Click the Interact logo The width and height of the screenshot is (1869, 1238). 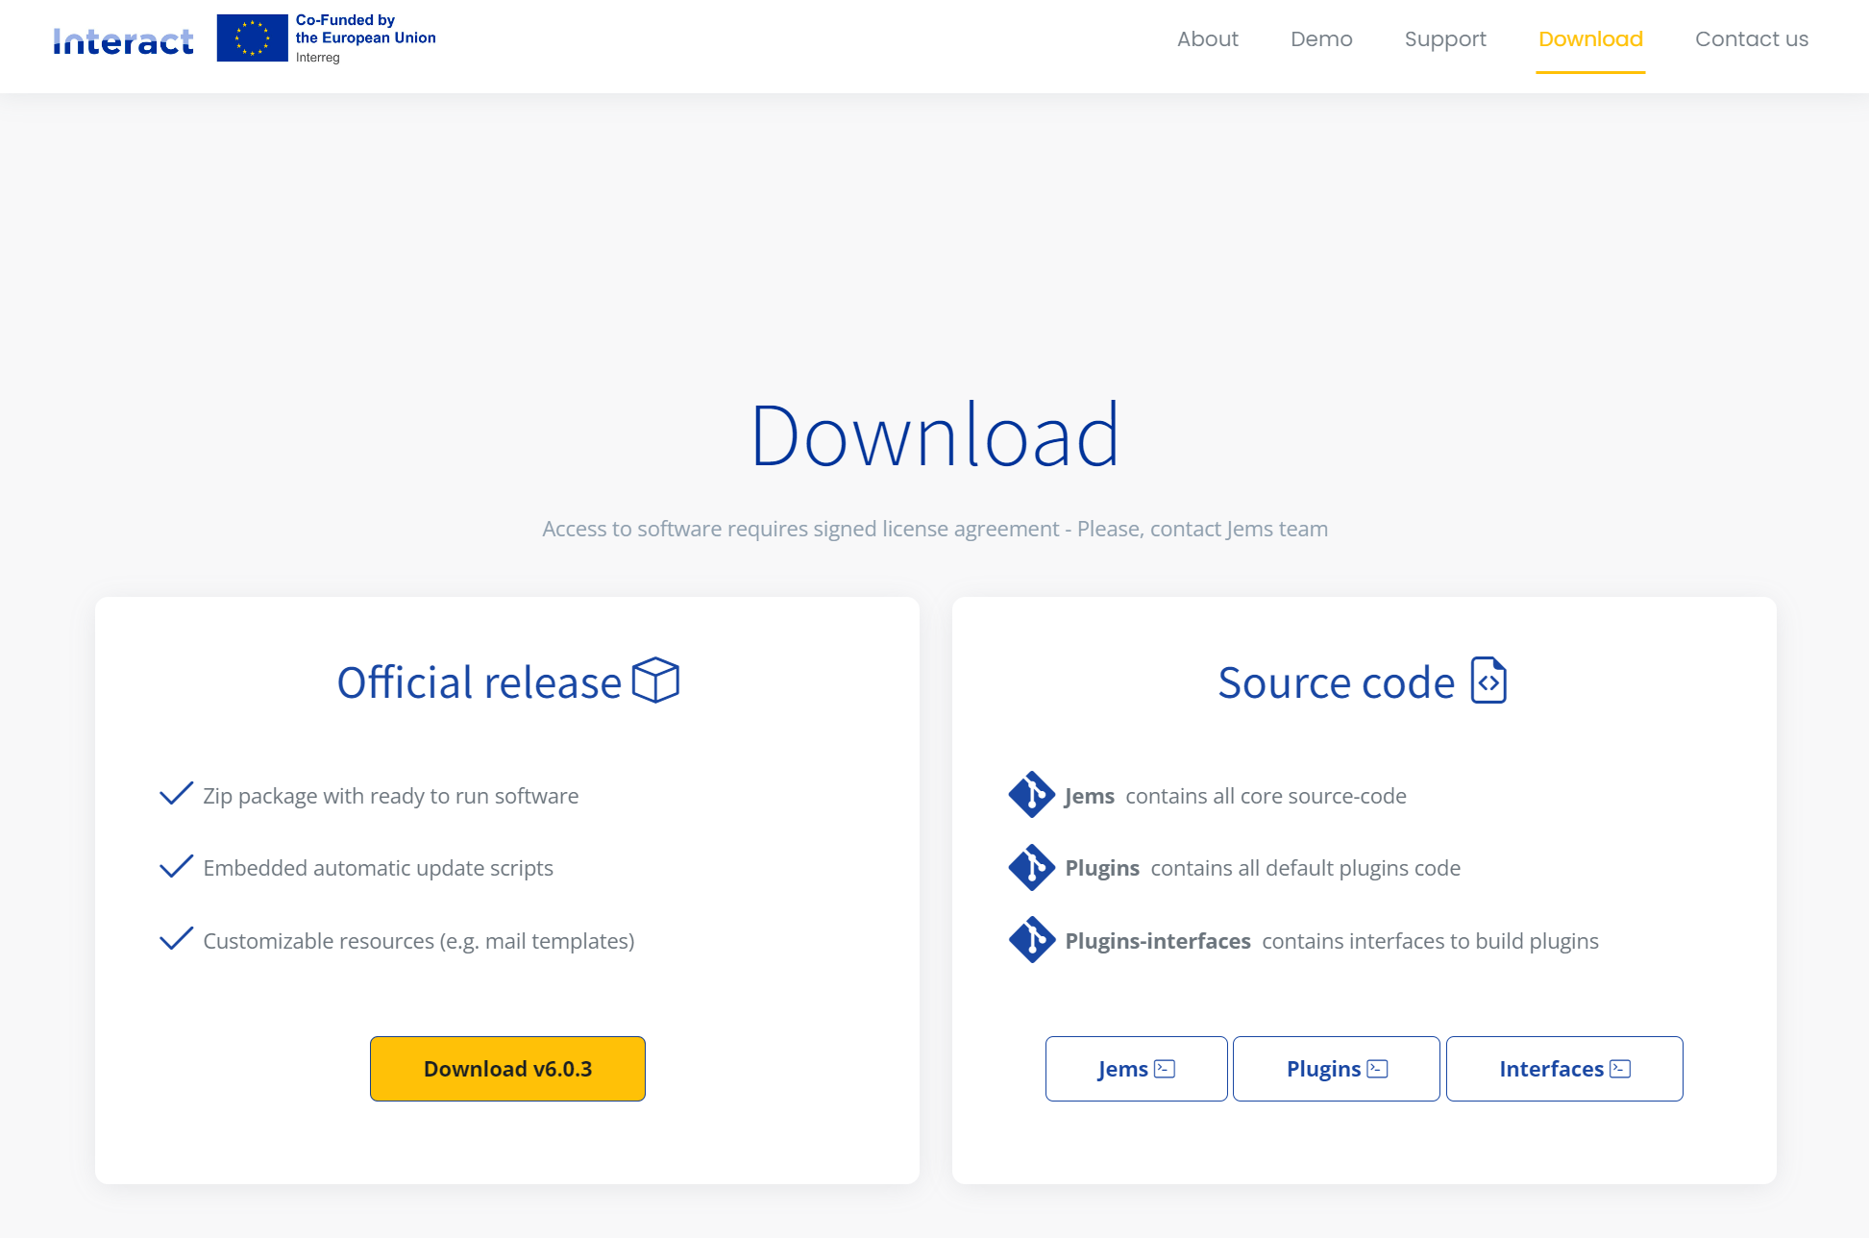[x=123, y=41]
